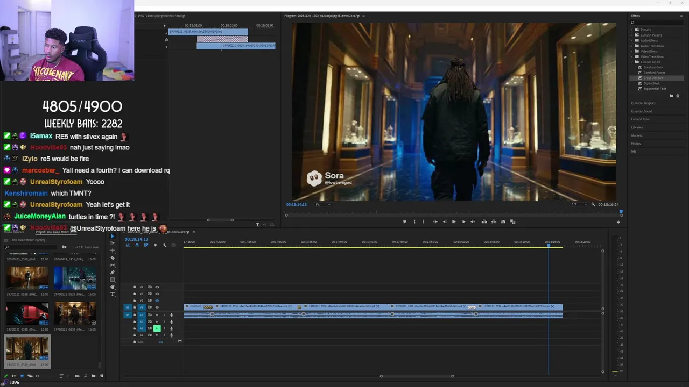Toggle A1 source patching button

click(x=128, y=315)
